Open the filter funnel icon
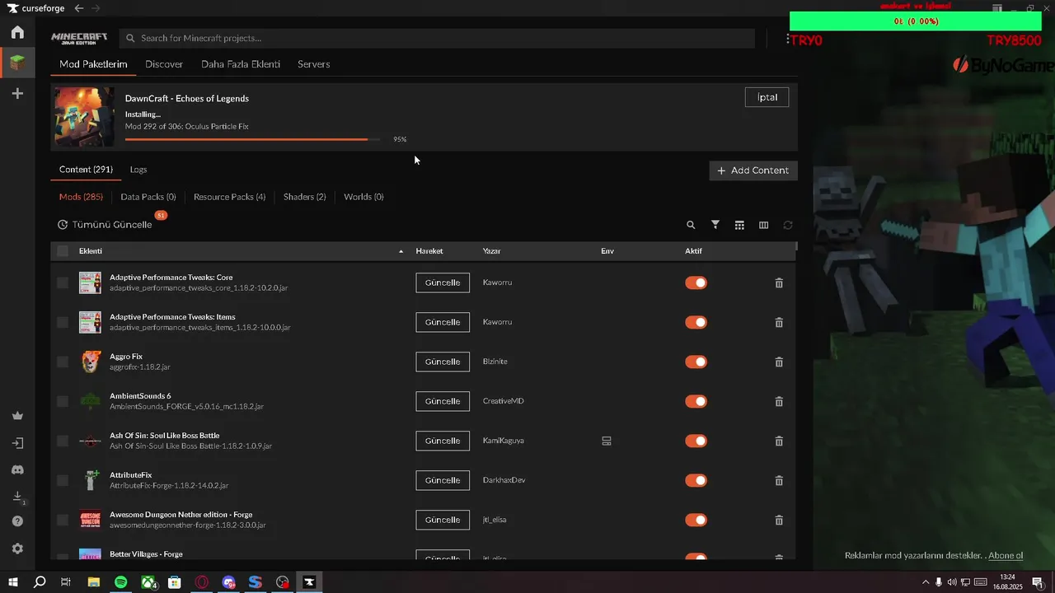 tap(715, 225)
